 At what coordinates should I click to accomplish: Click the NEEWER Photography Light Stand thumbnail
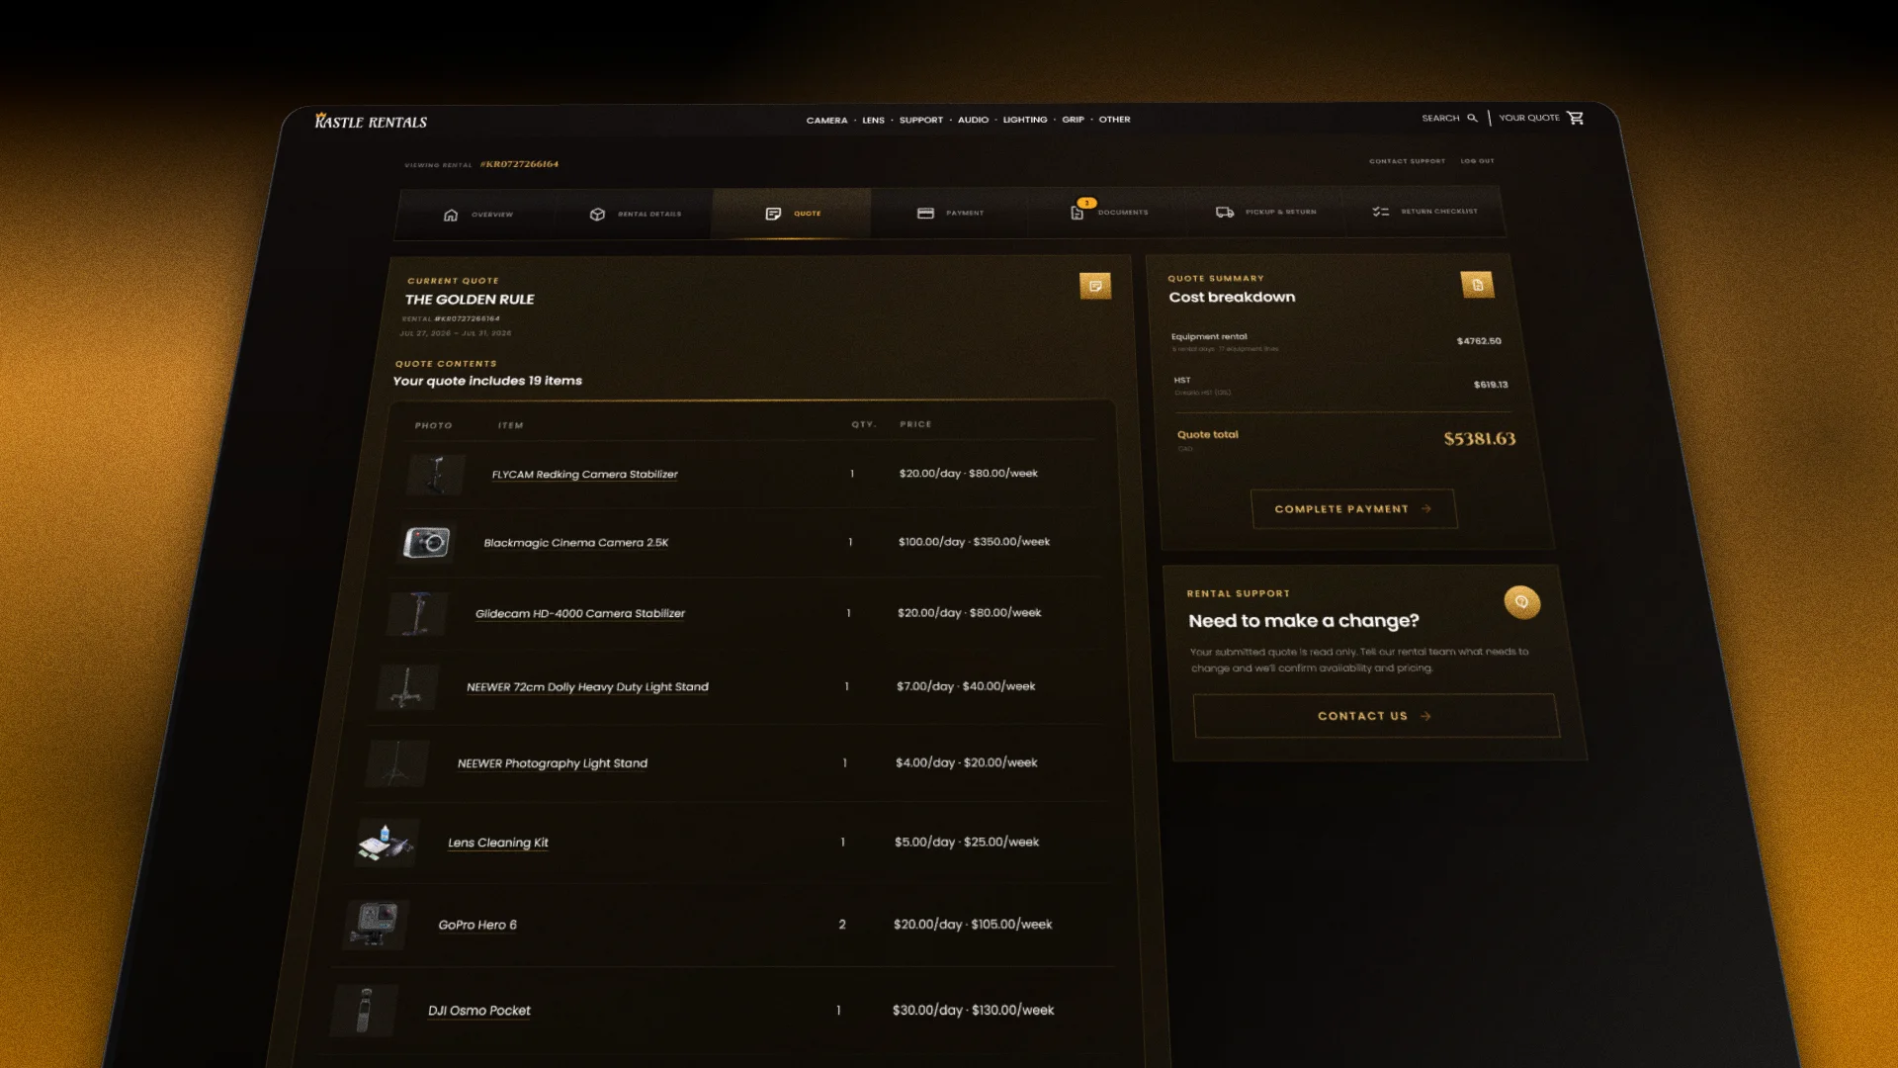(x=397, y=763)
